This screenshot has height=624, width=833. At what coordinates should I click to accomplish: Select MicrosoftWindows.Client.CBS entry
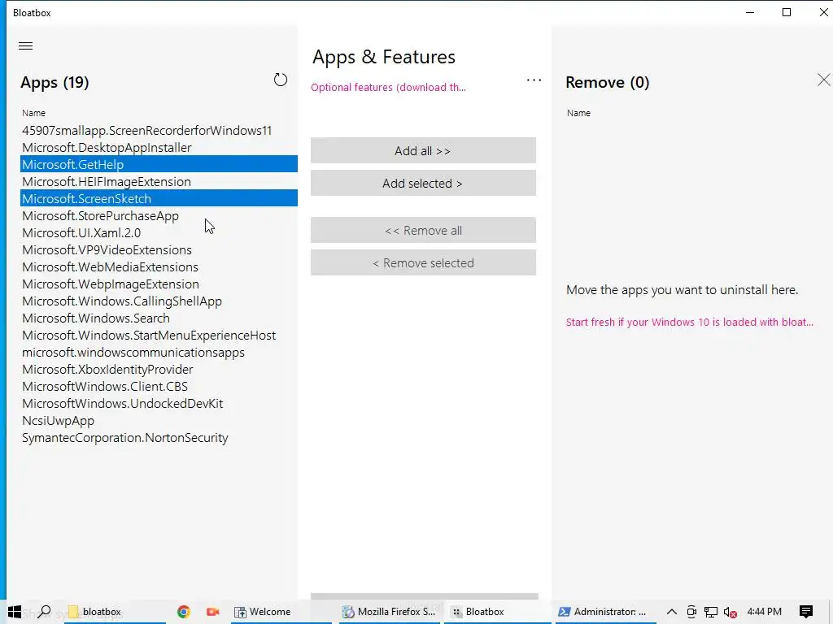159,386
